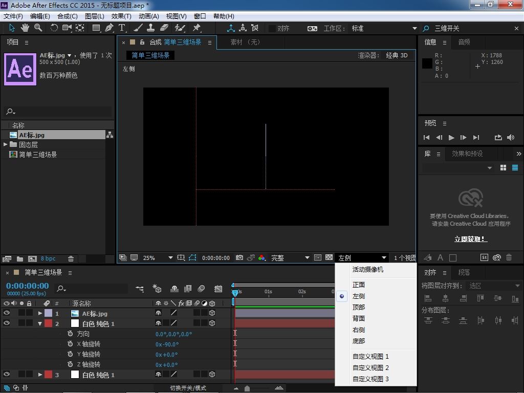This screenshot has height=393, width=524.
Task: Click the timeline zoom slider
Action: tap(247, 388)
